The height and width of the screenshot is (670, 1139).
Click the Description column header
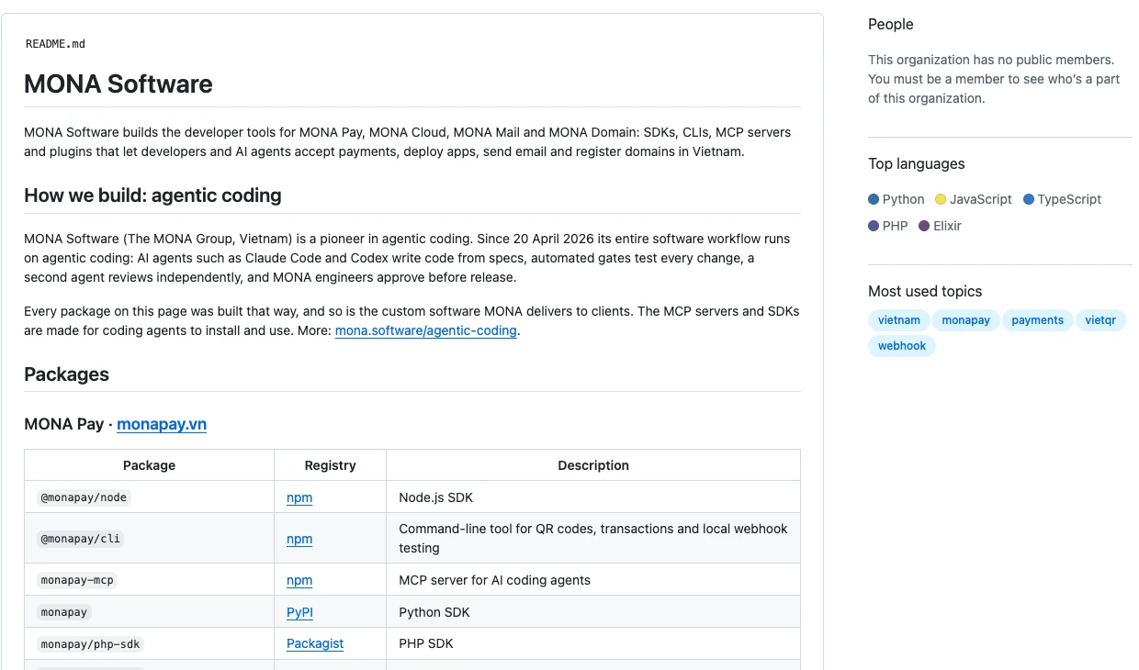(593, 465)
